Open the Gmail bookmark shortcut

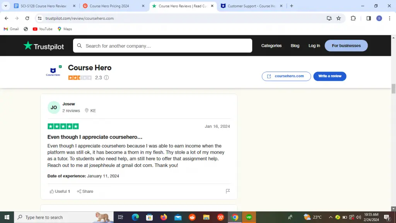coord(11,29)
